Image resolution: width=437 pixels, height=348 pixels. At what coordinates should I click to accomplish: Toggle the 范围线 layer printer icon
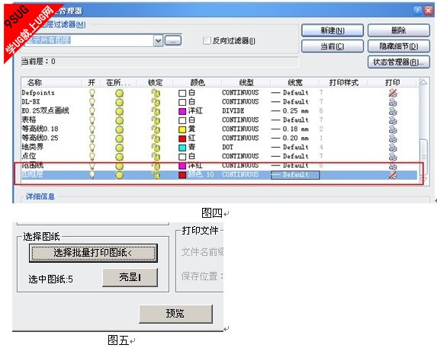[393, 166]
